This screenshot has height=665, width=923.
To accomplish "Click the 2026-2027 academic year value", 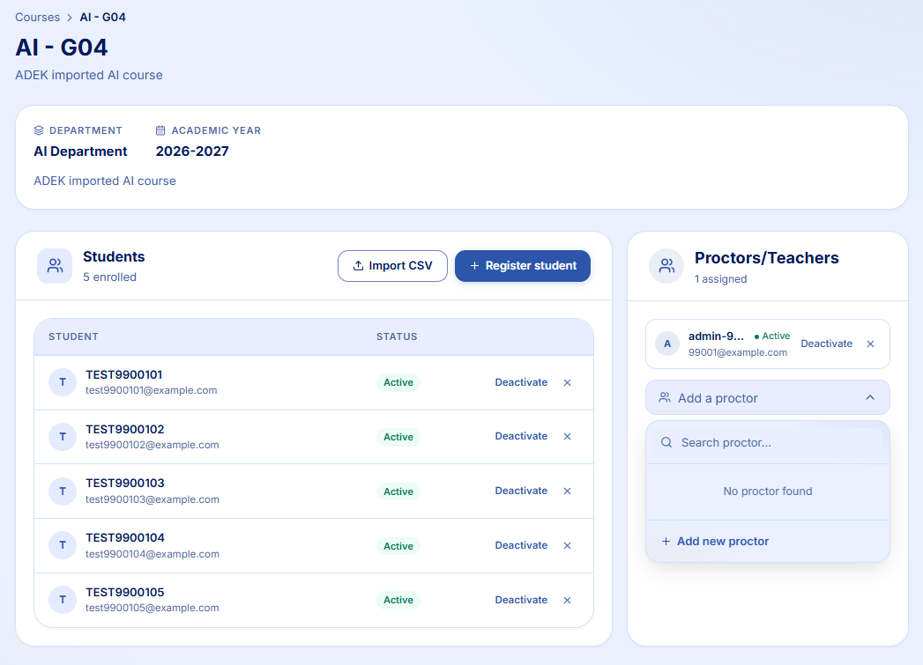I will 192,151.
